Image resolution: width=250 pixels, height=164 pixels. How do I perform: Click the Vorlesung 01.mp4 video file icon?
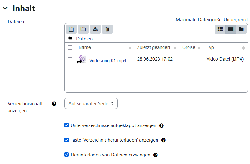click(x=81, y=60)
